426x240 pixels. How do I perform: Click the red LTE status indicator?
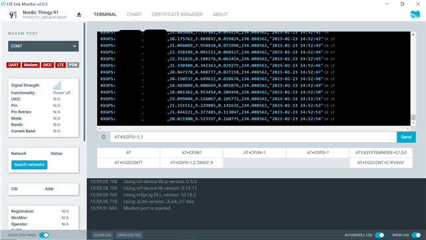tap(61, 65)
